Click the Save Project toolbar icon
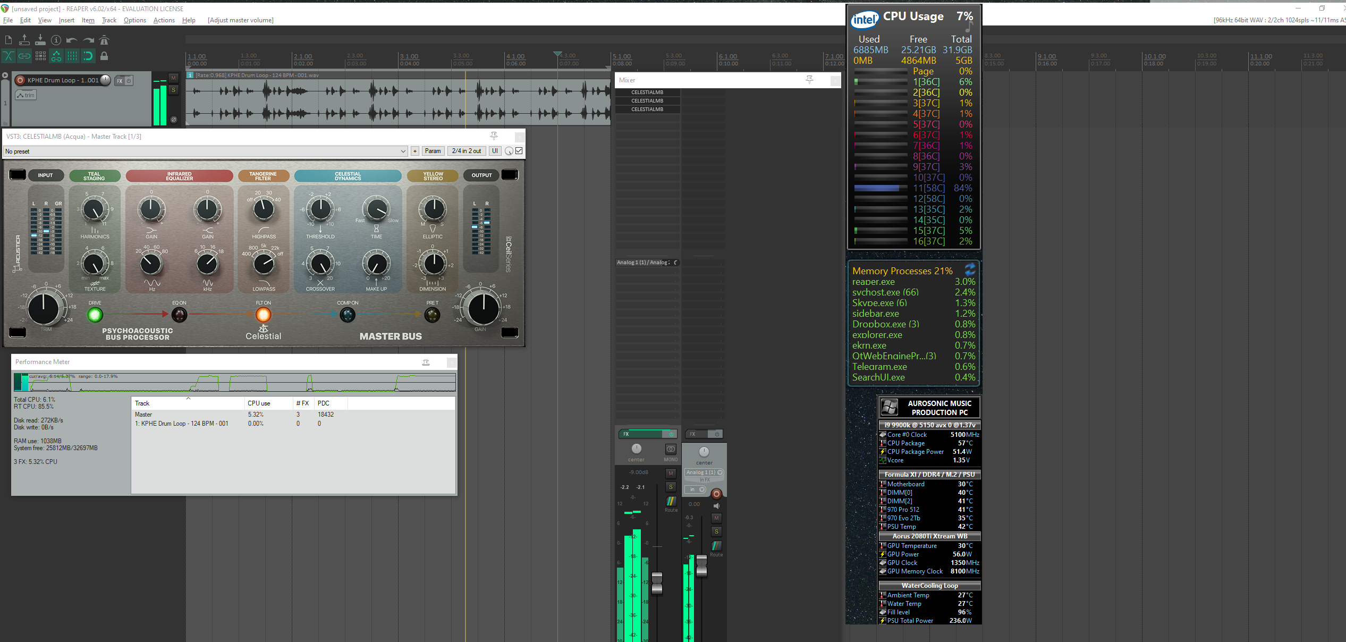Image resolution: width=1346 pixels, height=642 pixels. click(40, 40)
